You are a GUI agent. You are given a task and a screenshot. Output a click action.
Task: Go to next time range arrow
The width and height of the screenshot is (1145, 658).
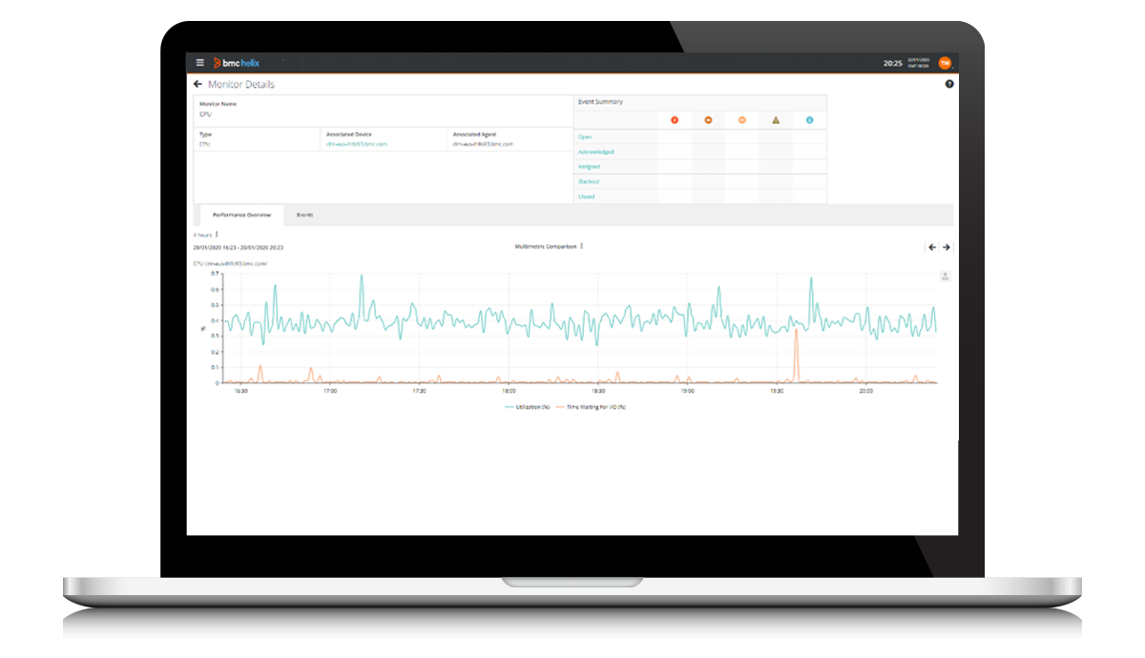point(947,247)
